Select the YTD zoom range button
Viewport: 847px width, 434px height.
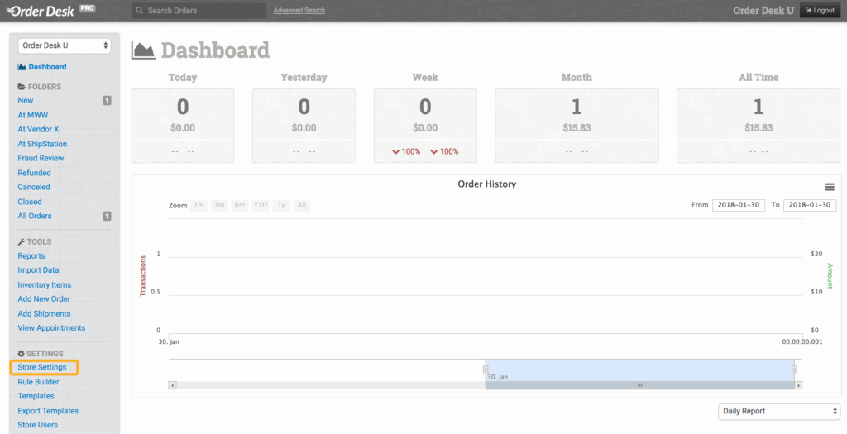coord(261,205)
